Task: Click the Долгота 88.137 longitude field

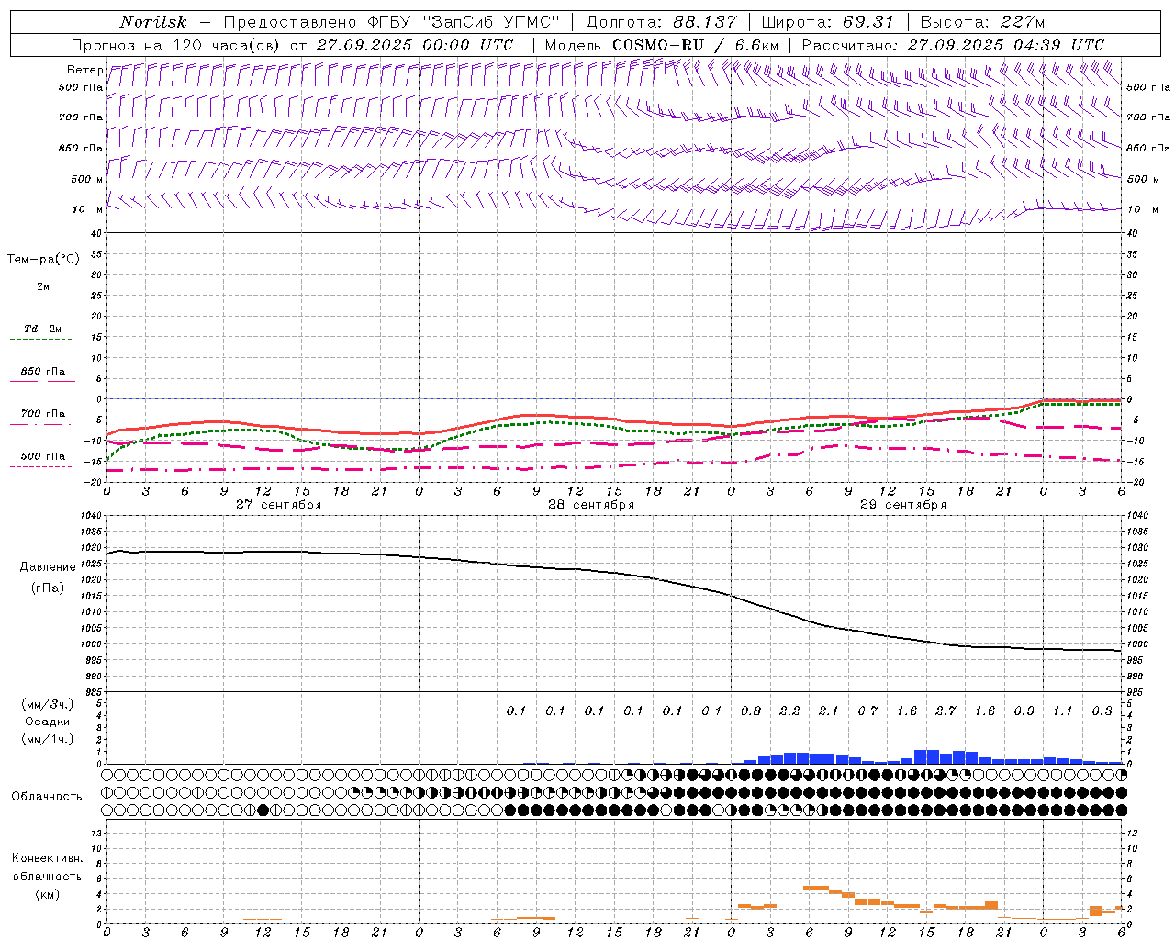Action: (661, 22)
